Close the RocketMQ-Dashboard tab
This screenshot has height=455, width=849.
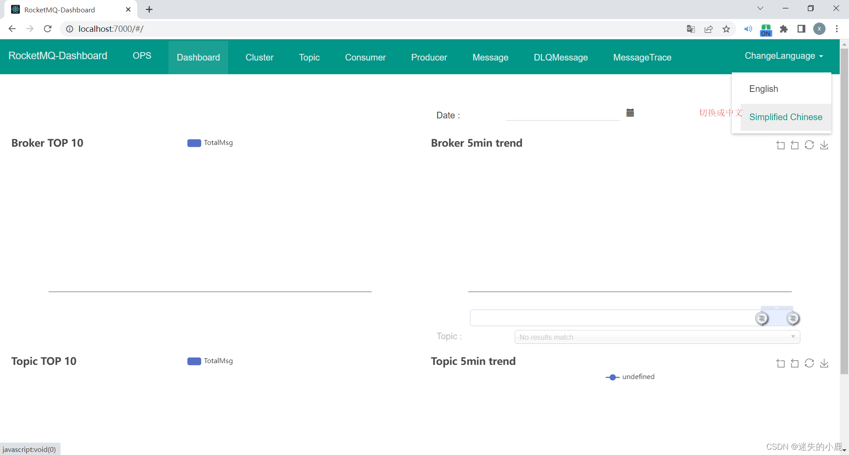pyautogui.click(x=128, y=9)
